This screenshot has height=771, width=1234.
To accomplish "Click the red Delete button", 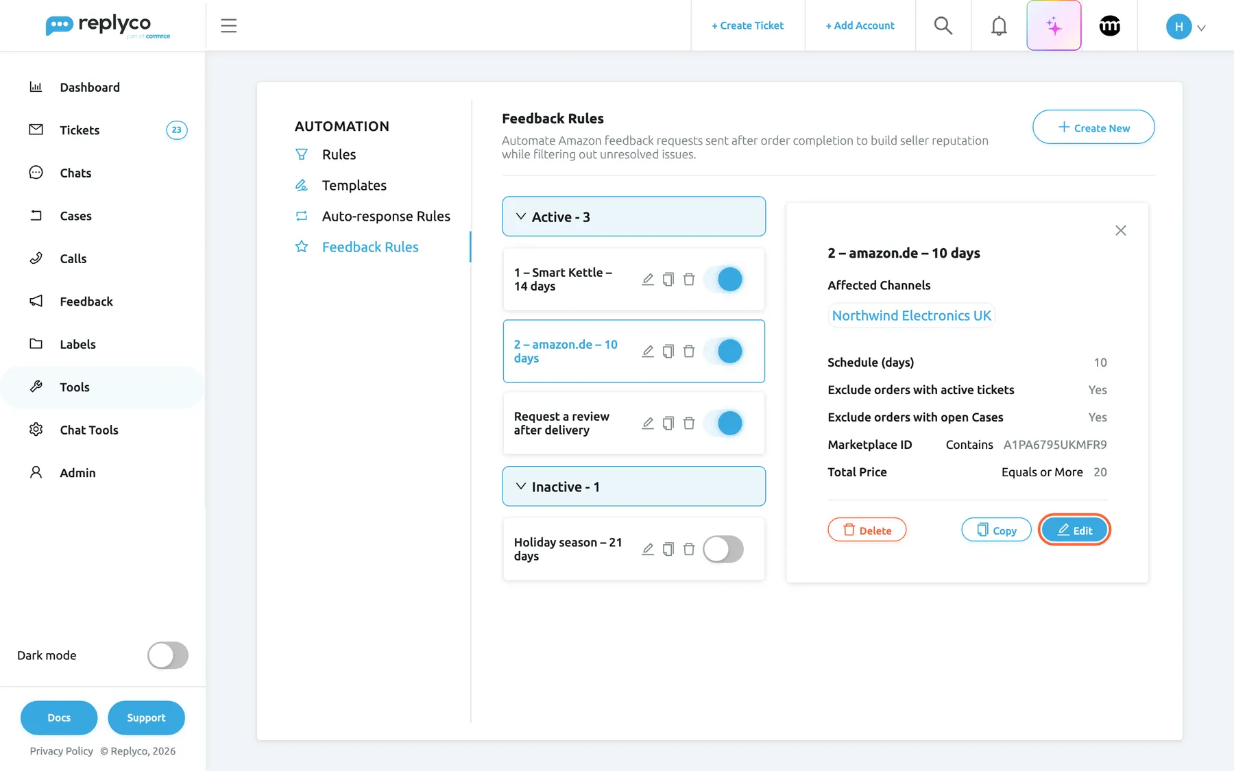I will coord(867,530).
